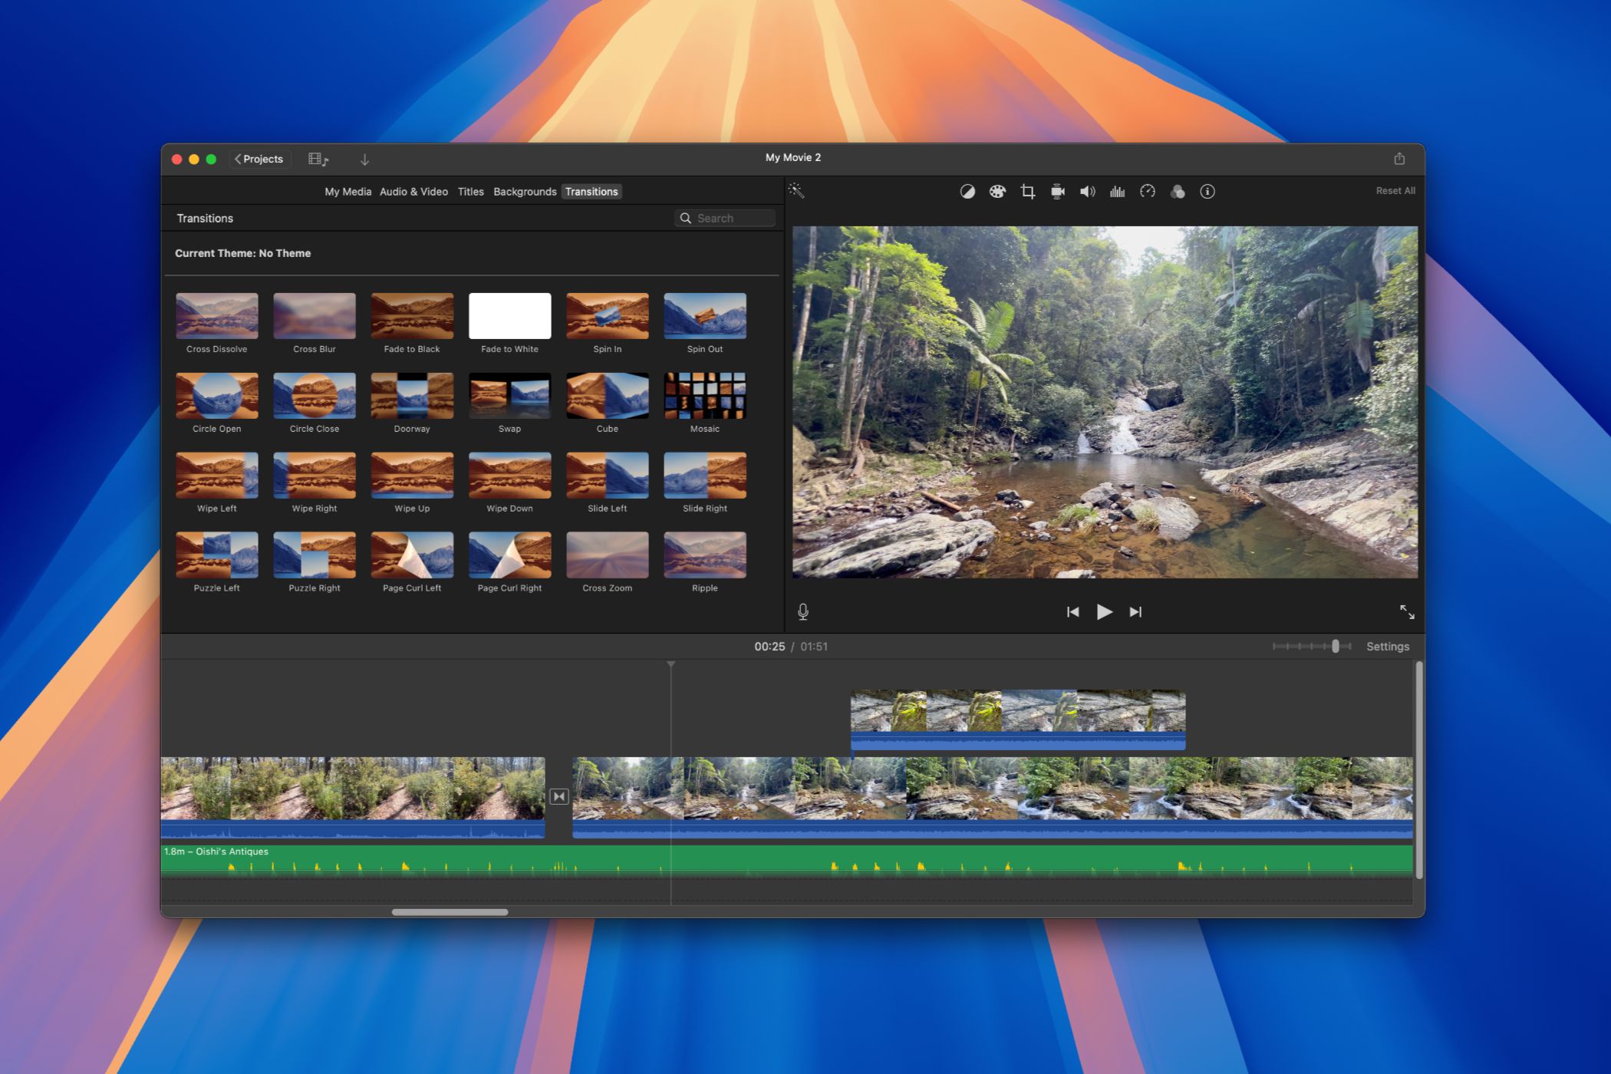Click the camera stabilization icon
The image size is (1611, 1074).
point(1057,190)
